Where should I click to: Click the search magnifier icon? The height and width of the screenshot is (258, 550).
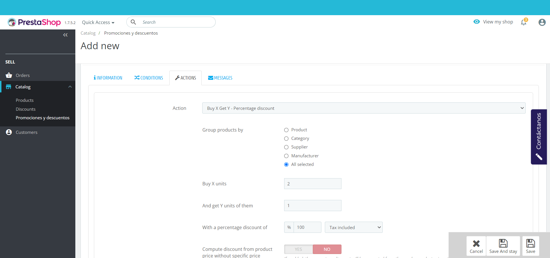pos(133,22)
